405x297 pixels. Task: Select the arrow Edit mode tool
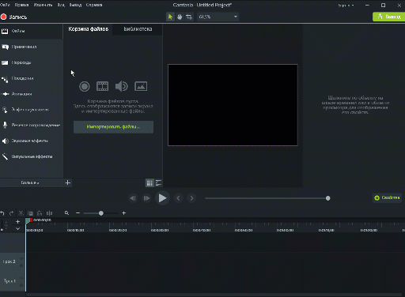coord(170,17)
